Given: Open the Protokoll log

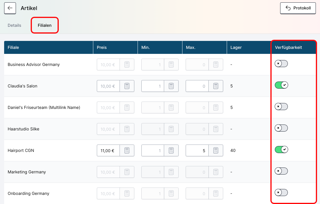Looking at the screenshot, I should (298, 8).
